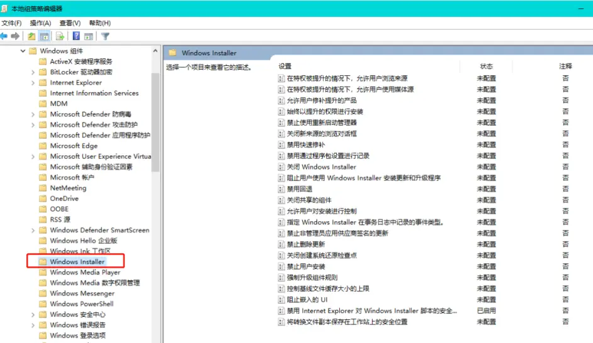Click the 已启用 status cell
The width and height of the screenshot is (593, 343).
[x=487, y=311]
